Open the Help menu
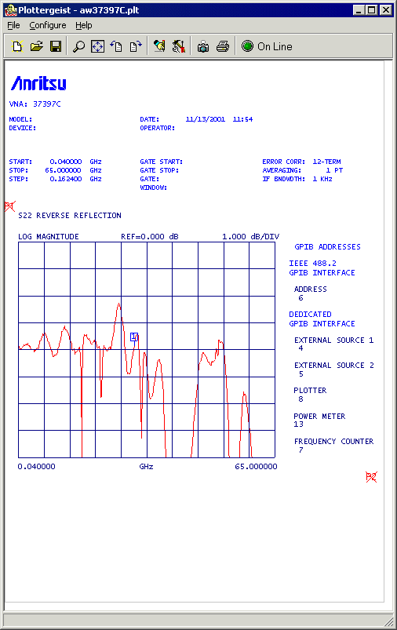The width and height of the screenshot is (397, 630). (x=84, y=25)
